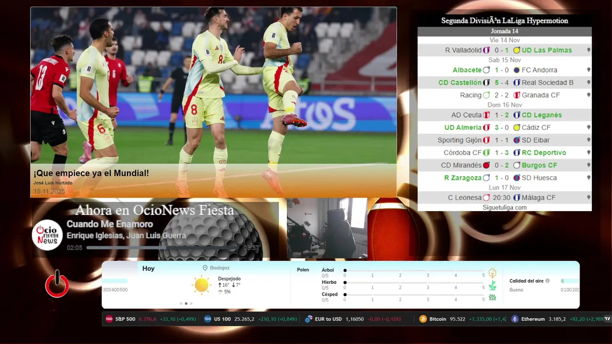Select the middle weather carousel dot
Screen dimensions: 612x344
click(x=186, y=303)
